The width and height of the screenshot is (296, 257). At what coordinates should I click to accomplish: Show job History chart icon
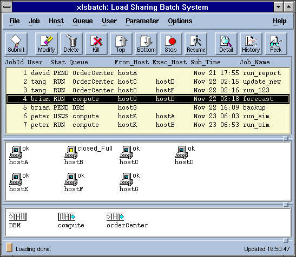click(251, 44)
